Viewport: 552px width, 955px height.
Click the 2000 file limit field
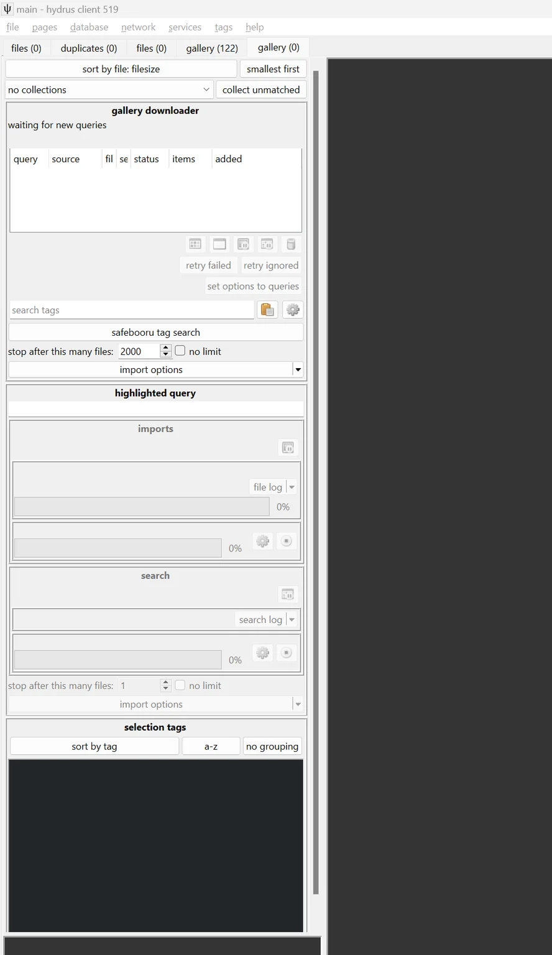139,351
